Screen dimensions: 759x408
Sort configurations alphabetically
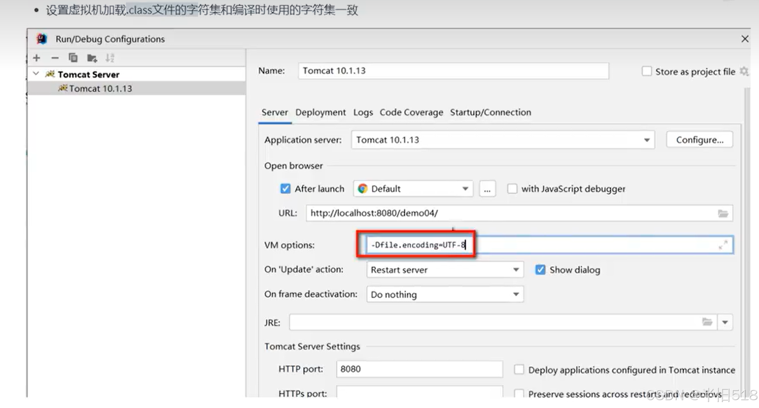[x=110, y=58]
